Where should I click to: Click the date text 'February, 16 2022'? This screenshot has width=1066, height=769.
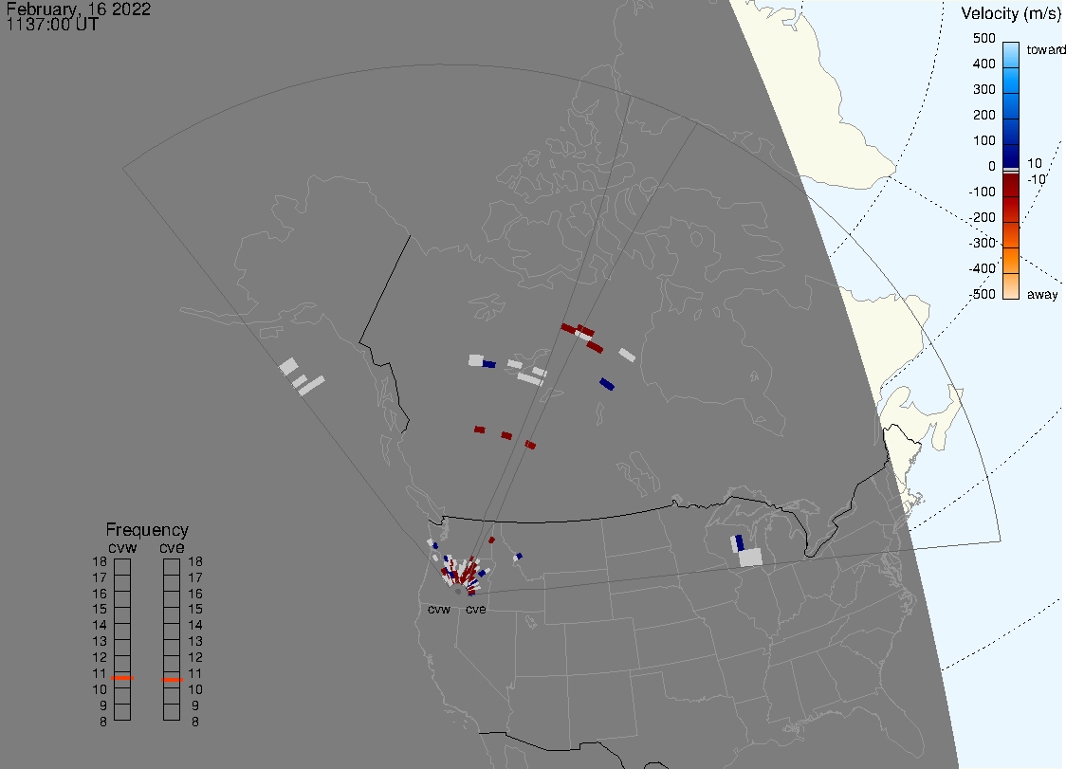click(x=78, y=9)
